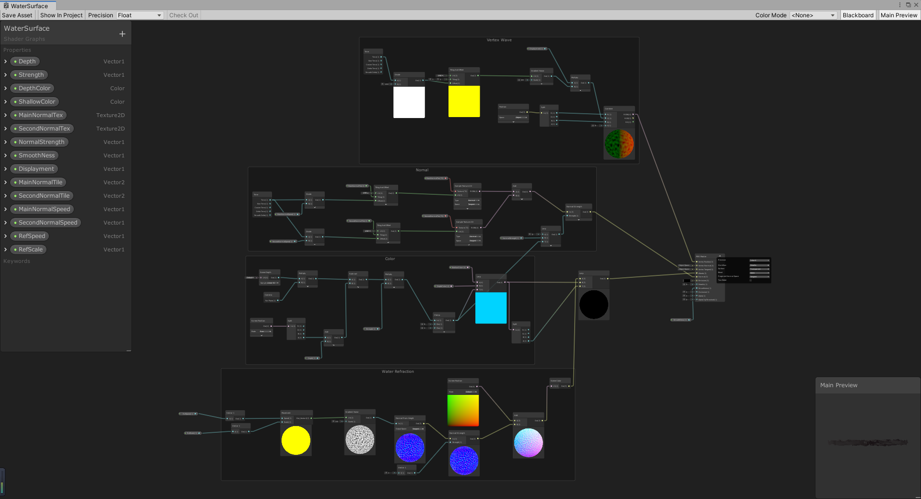Screen dimensions: 921x499
Task: Open the Object Space dropdown on Vertex Normal input
Action: coord(686,265)
